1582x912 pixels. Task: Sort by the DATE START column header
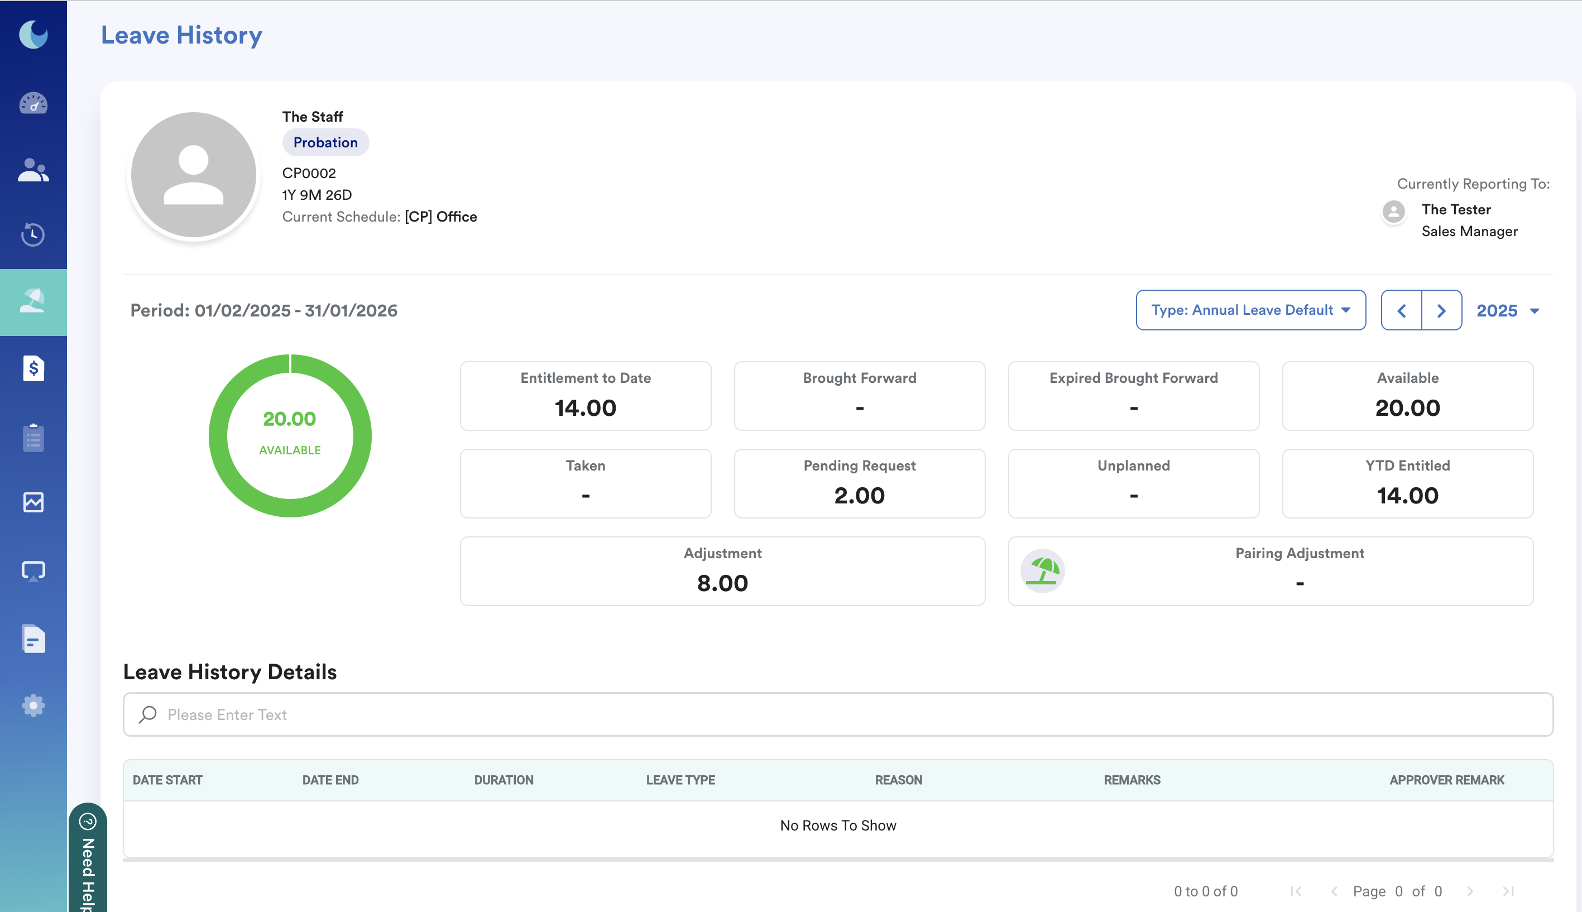point(167,780)
